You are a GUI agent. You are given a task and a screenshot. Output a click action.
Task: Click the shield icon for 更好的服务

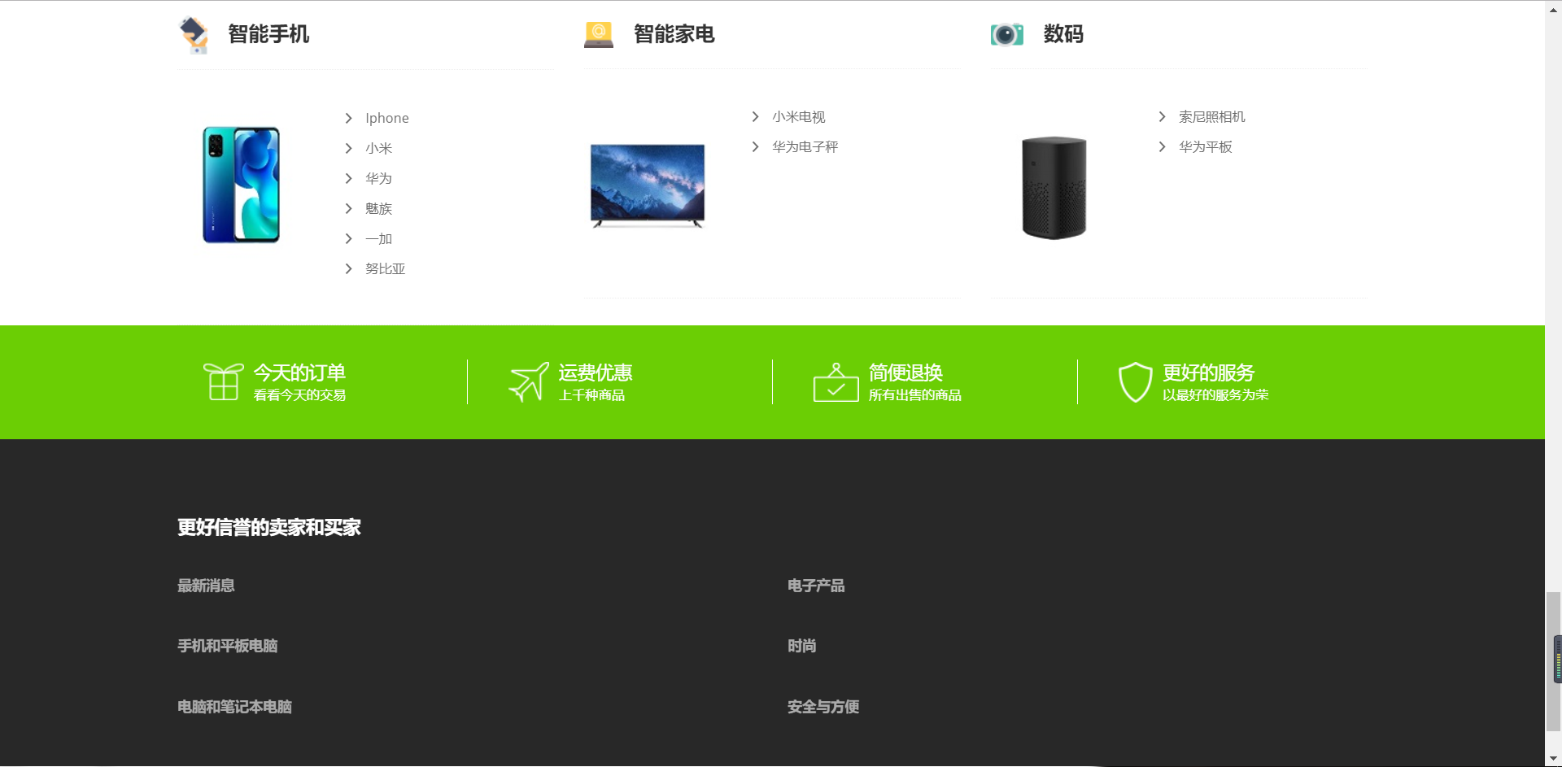pos(1135,382)
